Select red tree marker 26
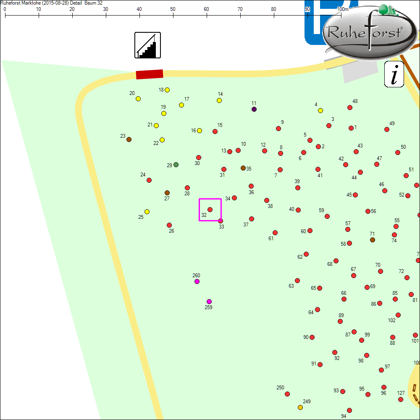Screen dimensions: 420x420 point(169,225)
